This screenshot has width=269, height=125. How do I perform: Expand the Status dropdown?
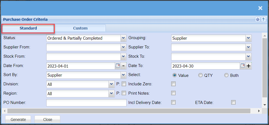[123, 38]
